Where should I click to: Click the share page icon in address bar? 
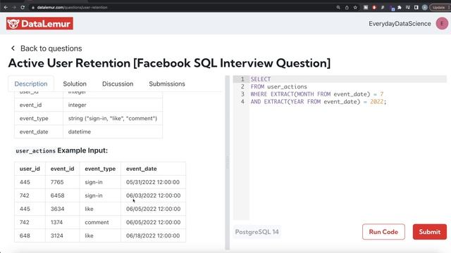(x=347, y=8)
